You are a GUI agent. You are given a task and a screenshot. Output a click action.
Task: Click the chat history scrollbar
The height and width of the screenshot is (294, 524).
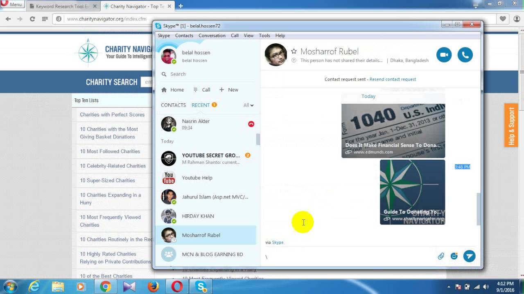pyautogui.click(x=479, y=209)
